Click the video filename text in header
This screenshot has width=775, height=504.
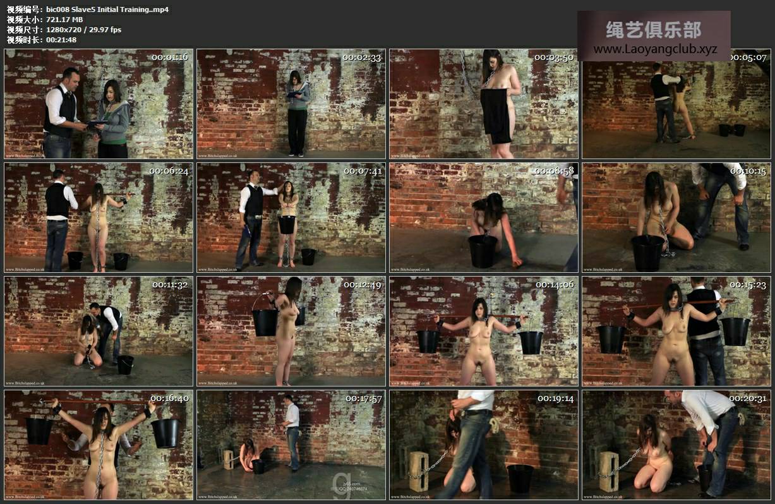coord(107,9)
